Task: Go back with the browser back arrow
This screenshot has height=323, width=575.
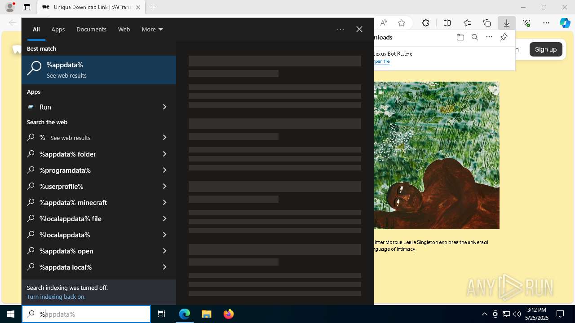Action: click(13, 23)
